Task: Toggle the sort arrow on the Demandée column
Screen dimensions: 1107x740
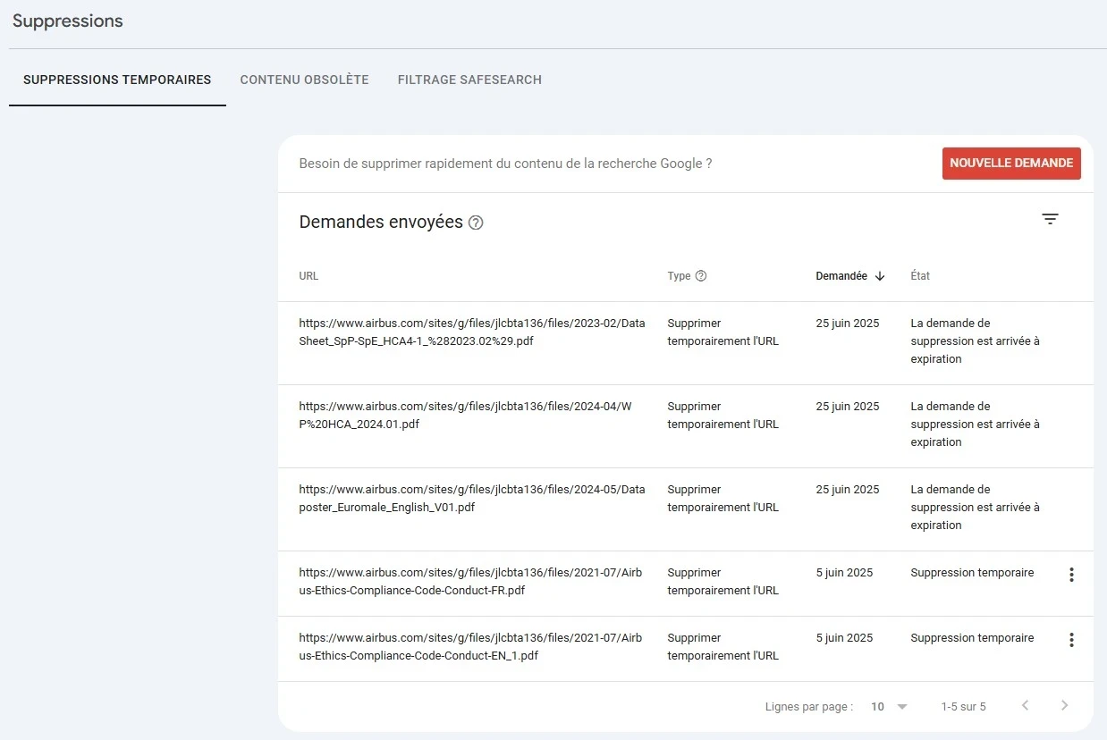Action: (880, 276)
